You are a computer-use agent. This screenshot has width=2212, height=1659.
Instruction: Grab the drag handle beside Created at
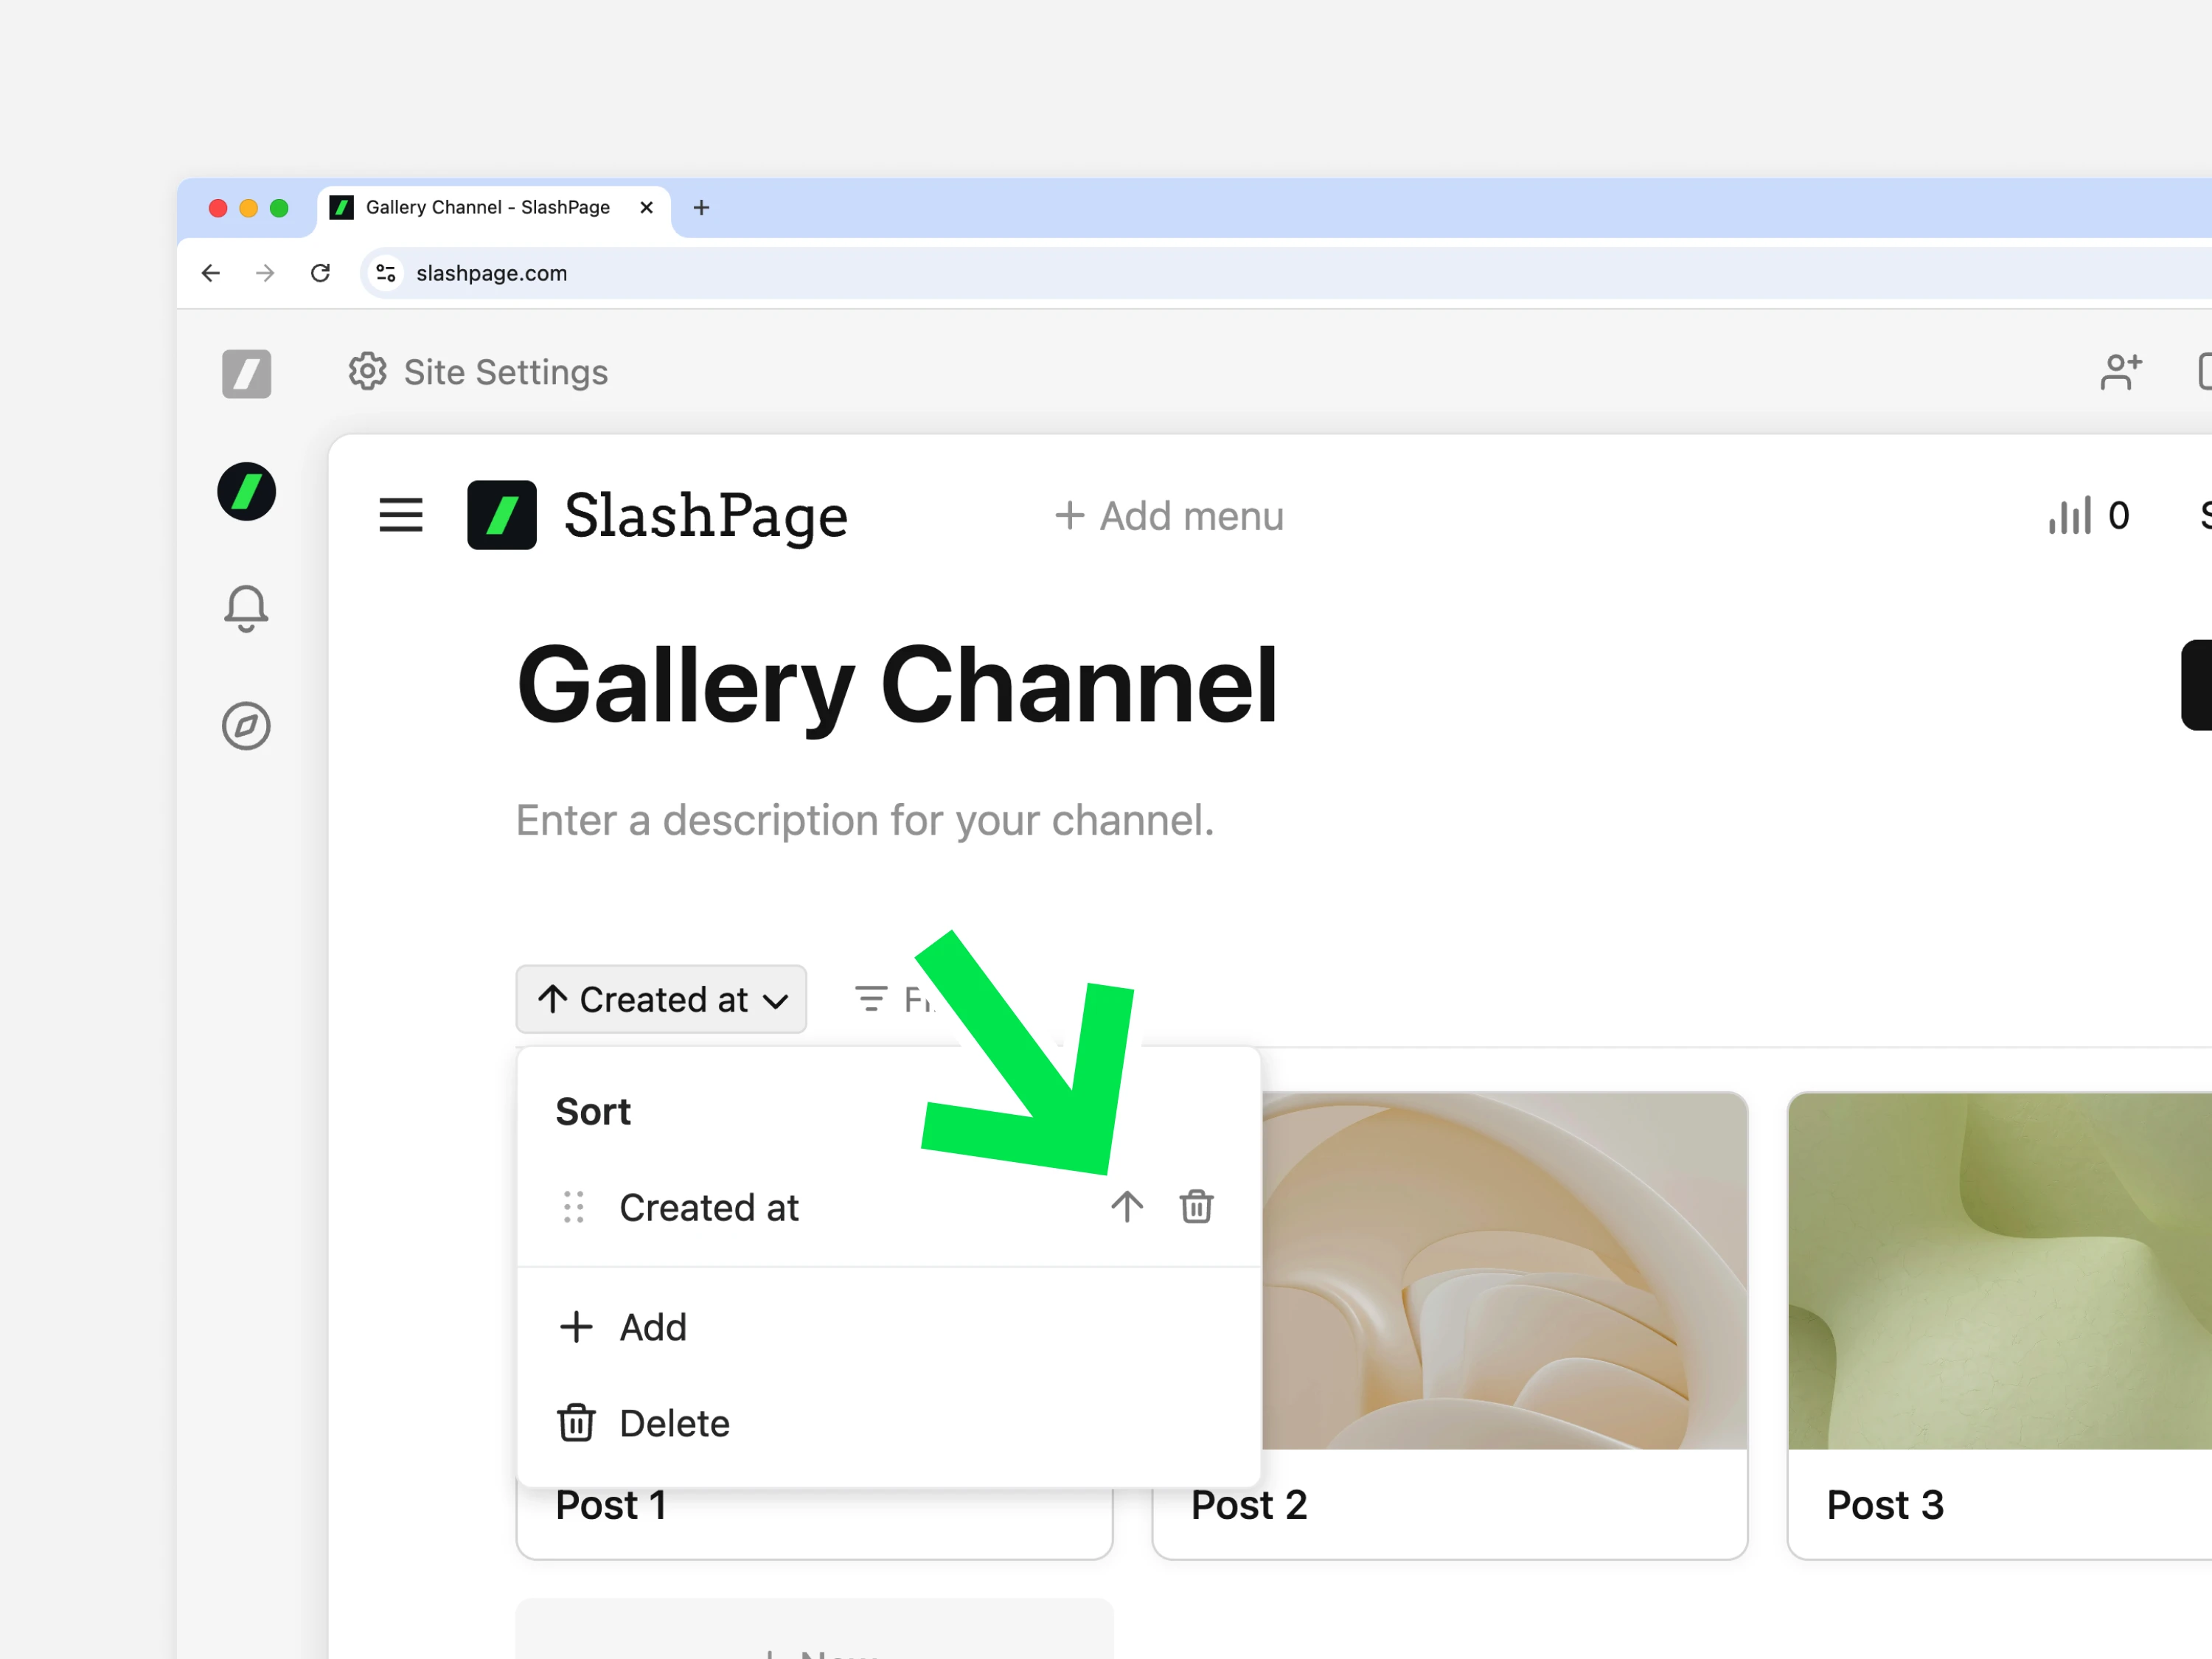pyautogui.click(x=574, y=1207)
